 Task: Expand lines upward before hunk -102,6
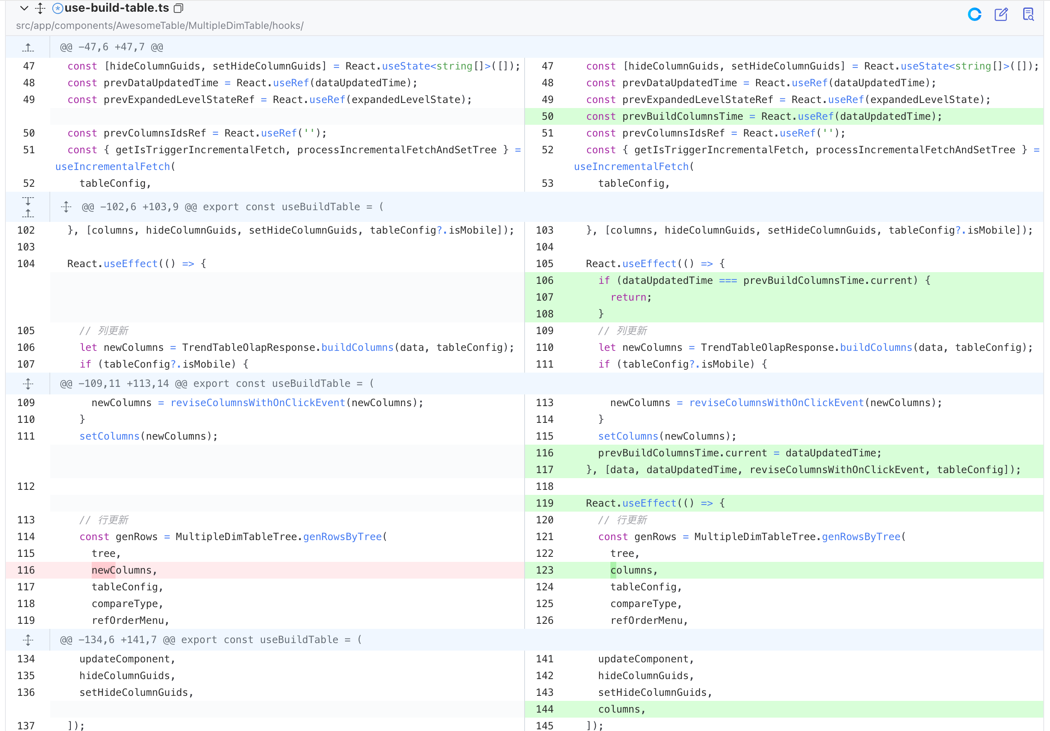pyautogui.click(x=28, y=213)
